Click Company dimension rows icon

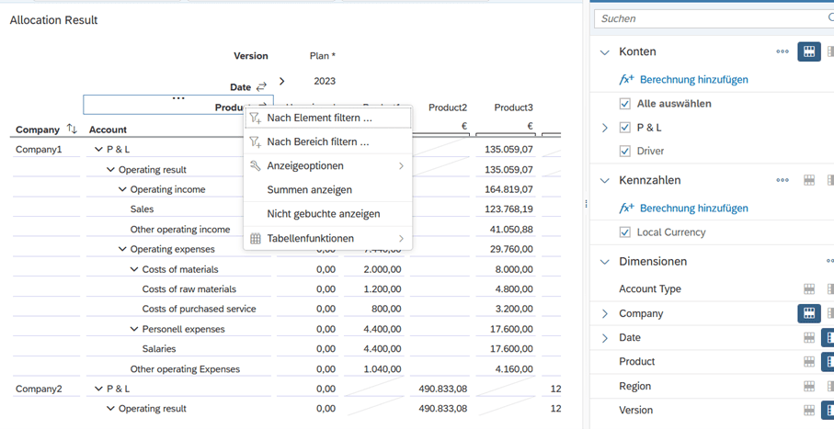point(808,313)
